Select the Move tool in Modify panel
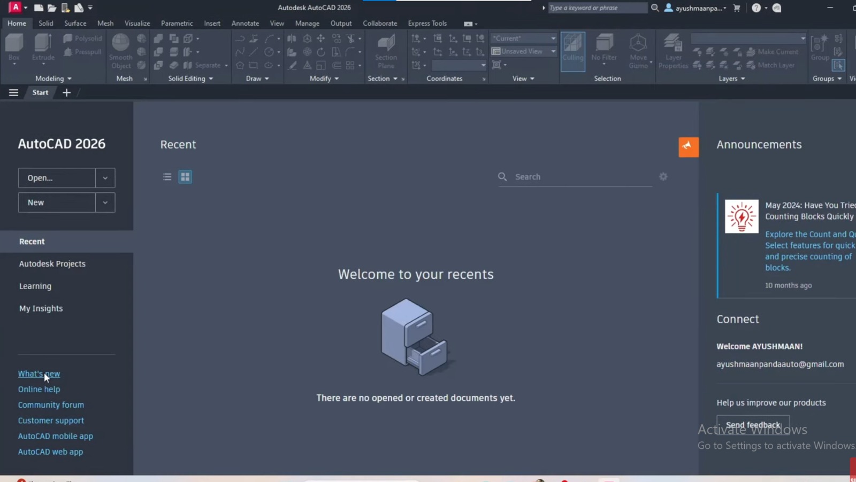The height and width of the screenshot is (482, 856). point(320,38)
